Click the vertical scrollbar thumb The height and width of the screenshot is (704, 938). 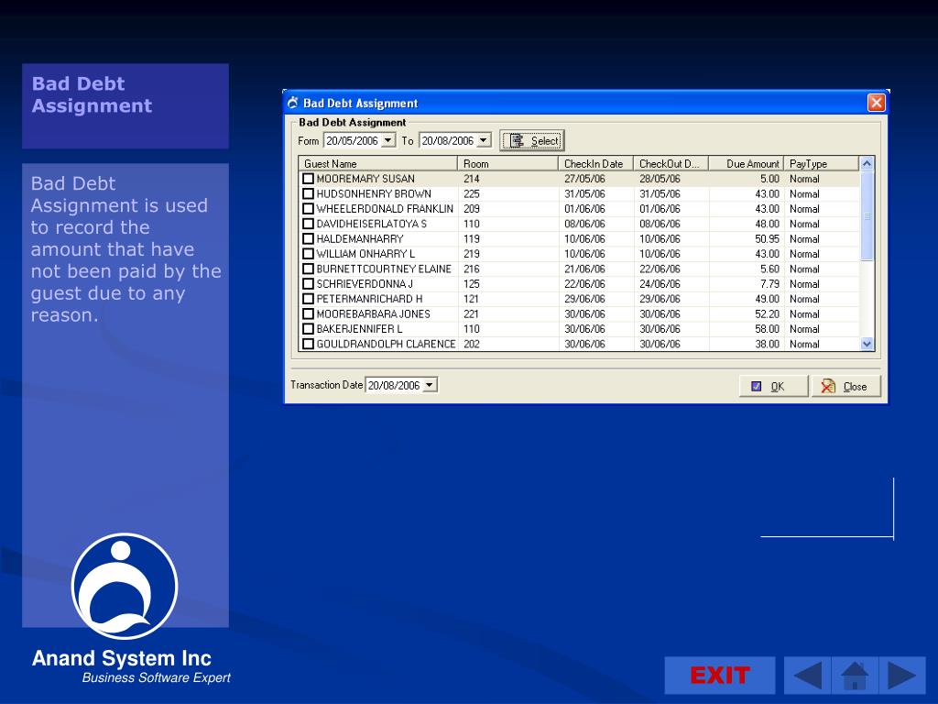pos(867,215)
